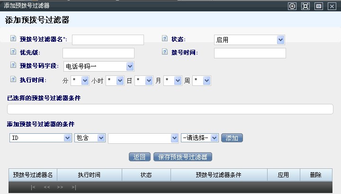Click the first title bar window icon
This screenshot has height=194, width=341.
coord(292,6)
